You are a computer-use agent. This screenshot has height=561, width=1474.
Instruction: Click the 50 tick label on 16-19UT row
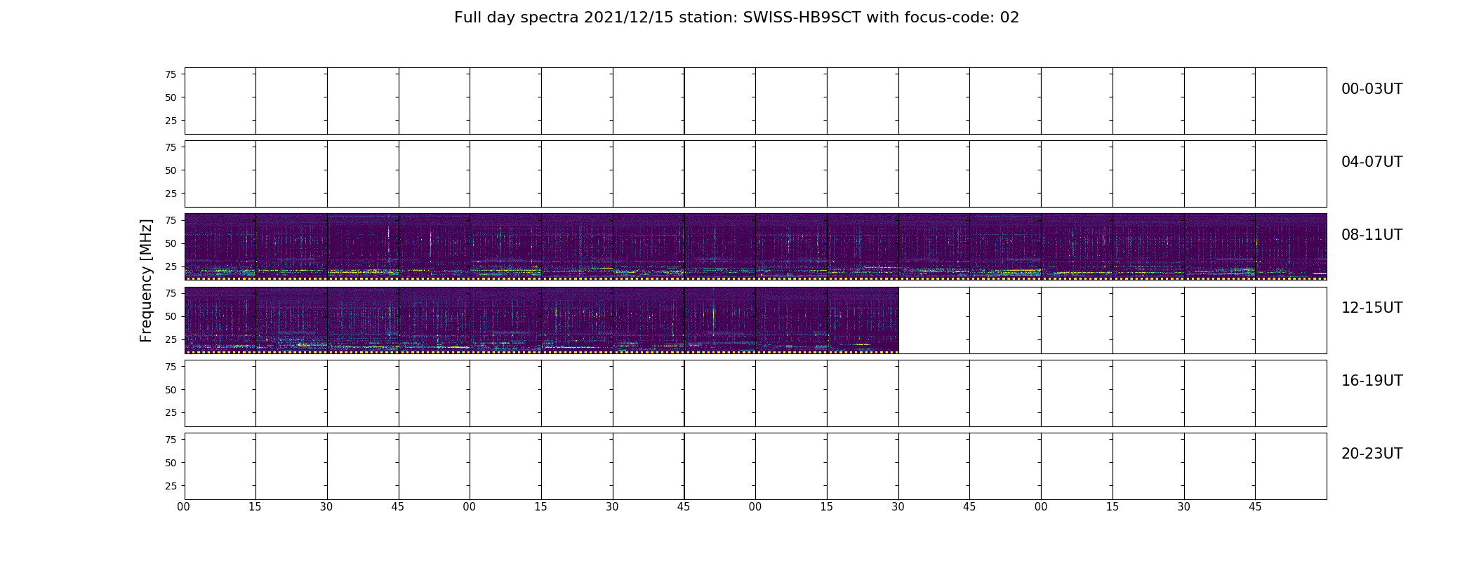point(171,390)
